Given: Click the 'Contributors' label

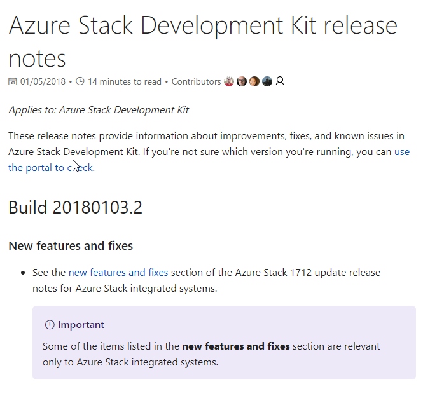Looking at the screenshot, I should pos(196,81).
